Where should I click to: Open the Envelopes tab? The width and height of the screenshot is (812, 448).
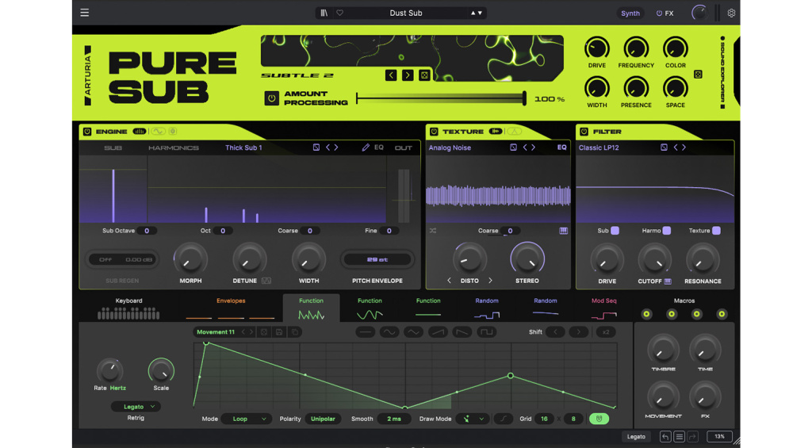tap(231, 308)
